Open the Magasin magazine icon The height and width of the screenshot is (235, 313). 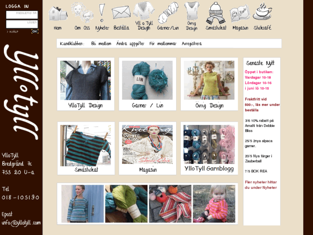pos(240,14)
